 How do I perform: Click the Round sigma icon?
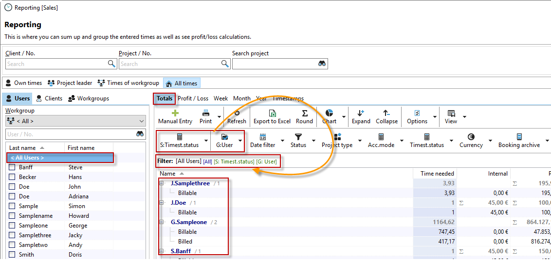(x=304, y=113)
